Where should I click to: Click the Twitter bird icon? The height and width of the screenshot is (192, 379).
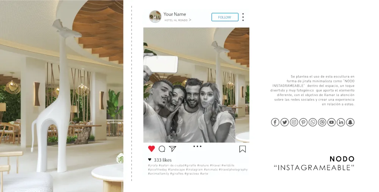click(285, 122)
